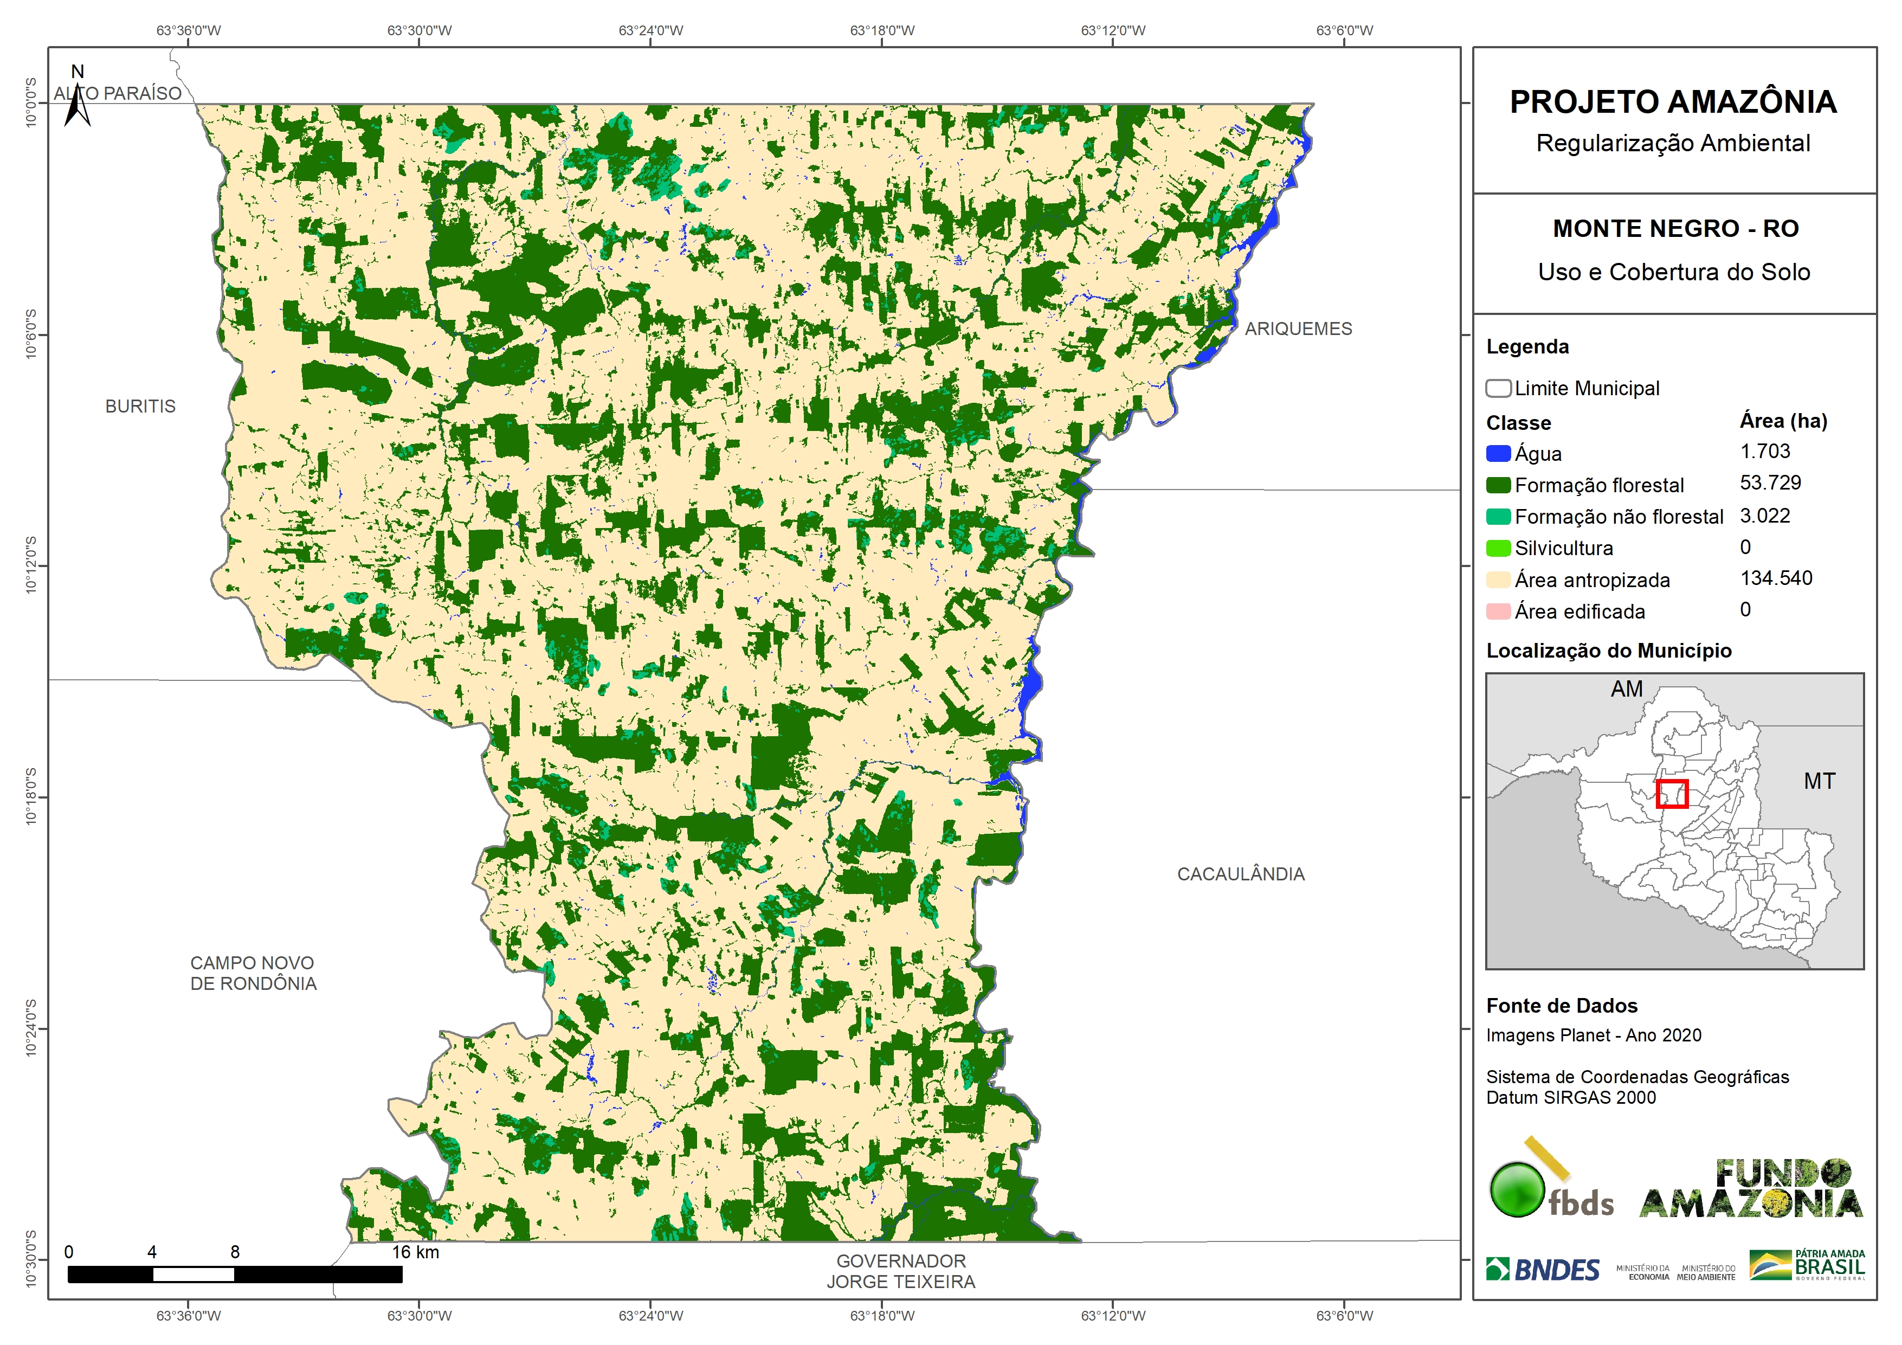Click the Formação não florestal swatch
Screen dimensions: 1902x1345
[x=1498, y=517]
